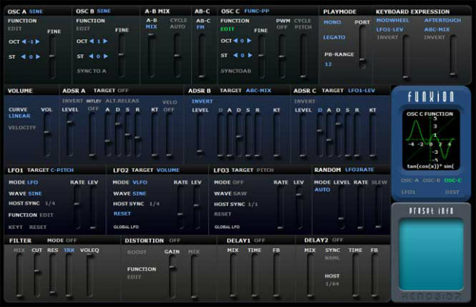Decrease OSC C octave with left arrow
The width and height of the screenshot is (476, 307).
pos(236,40)
